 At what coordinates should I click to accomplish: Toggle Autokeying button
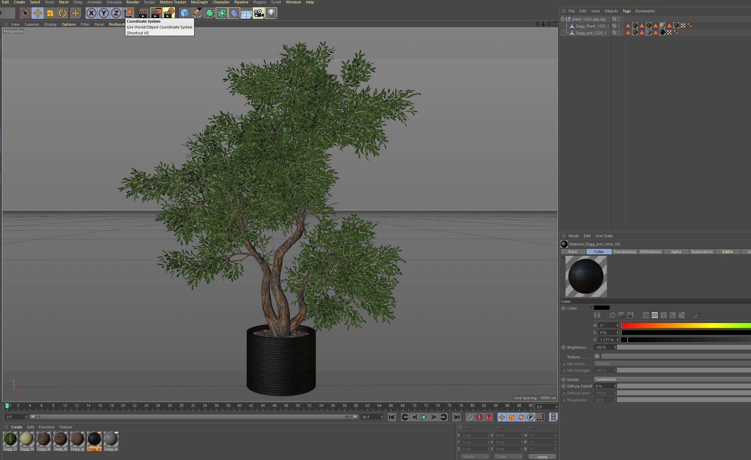click(479, 417)
